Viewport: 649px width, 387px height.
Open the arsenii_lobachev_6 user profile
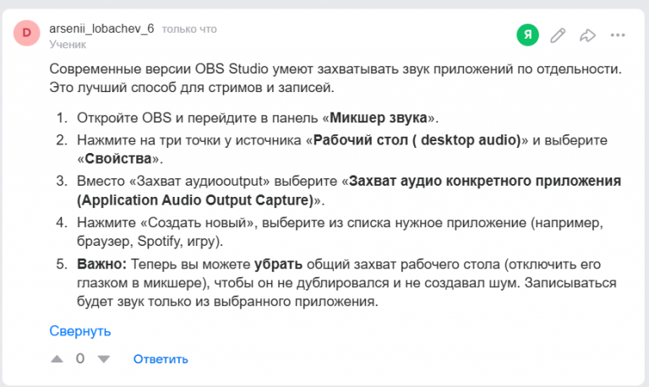click(x=101, y=29)
